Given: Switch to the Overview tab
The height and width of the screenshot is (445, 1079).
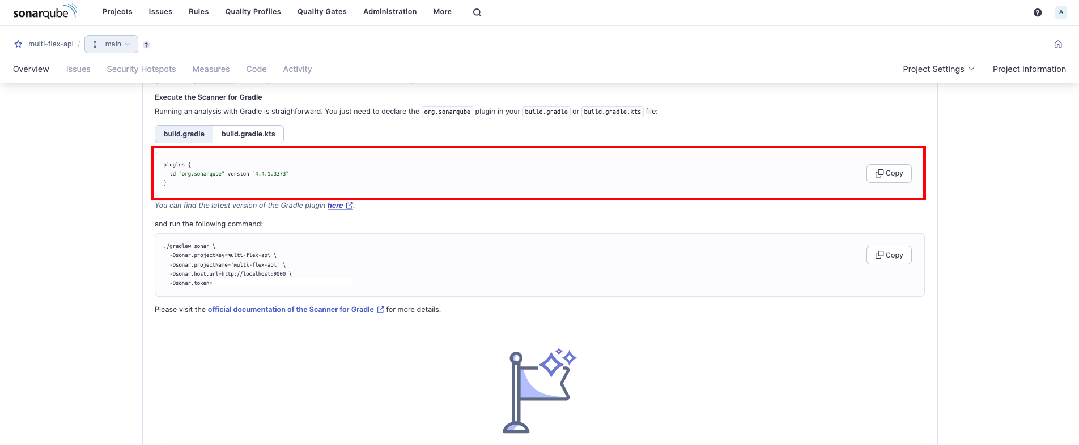Looking at the screenshot, I should 31,69.
